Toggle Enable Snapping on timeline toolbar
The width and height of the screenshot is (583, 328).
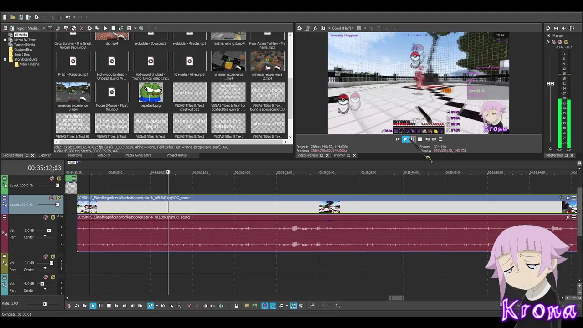(x=265, y=306)
